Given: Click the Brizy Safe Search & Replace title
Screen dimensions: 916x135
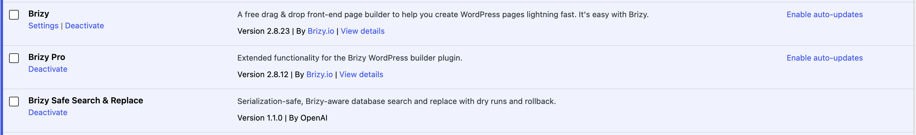Looking at the screenshot, I should pos(86,101).
